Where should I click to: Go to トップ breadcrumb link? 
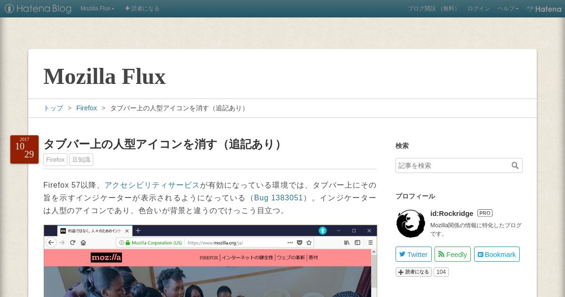point(53,108)
